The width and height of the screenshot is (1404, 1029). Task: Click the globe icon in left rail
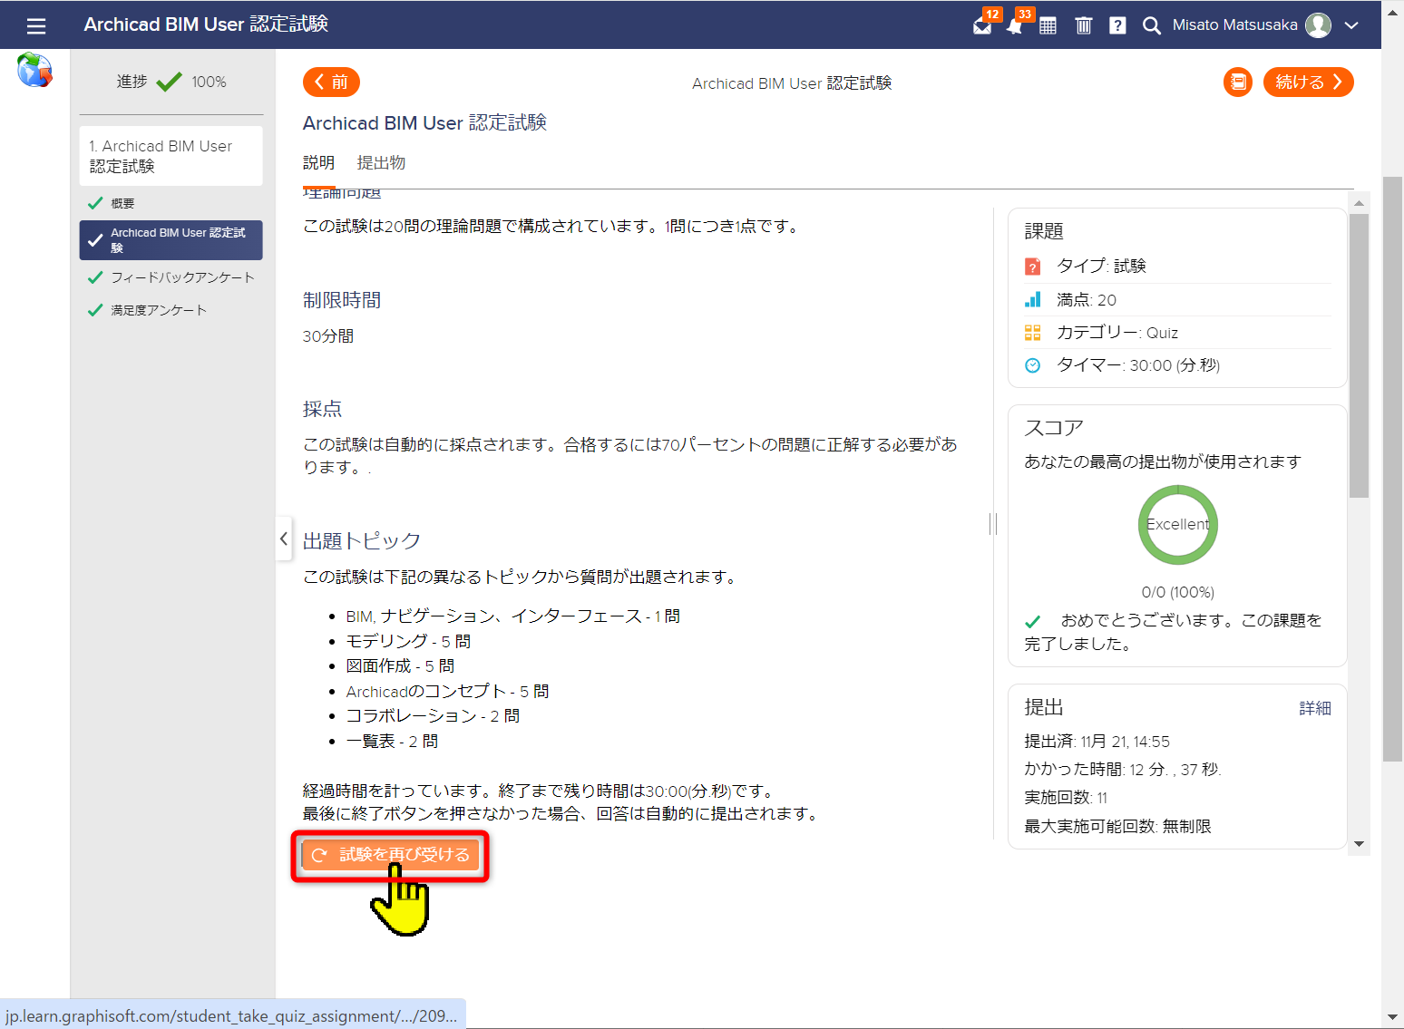[x=34, y=70]
